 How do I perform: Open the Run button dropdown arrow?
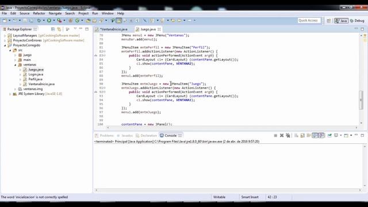[53, 21]
